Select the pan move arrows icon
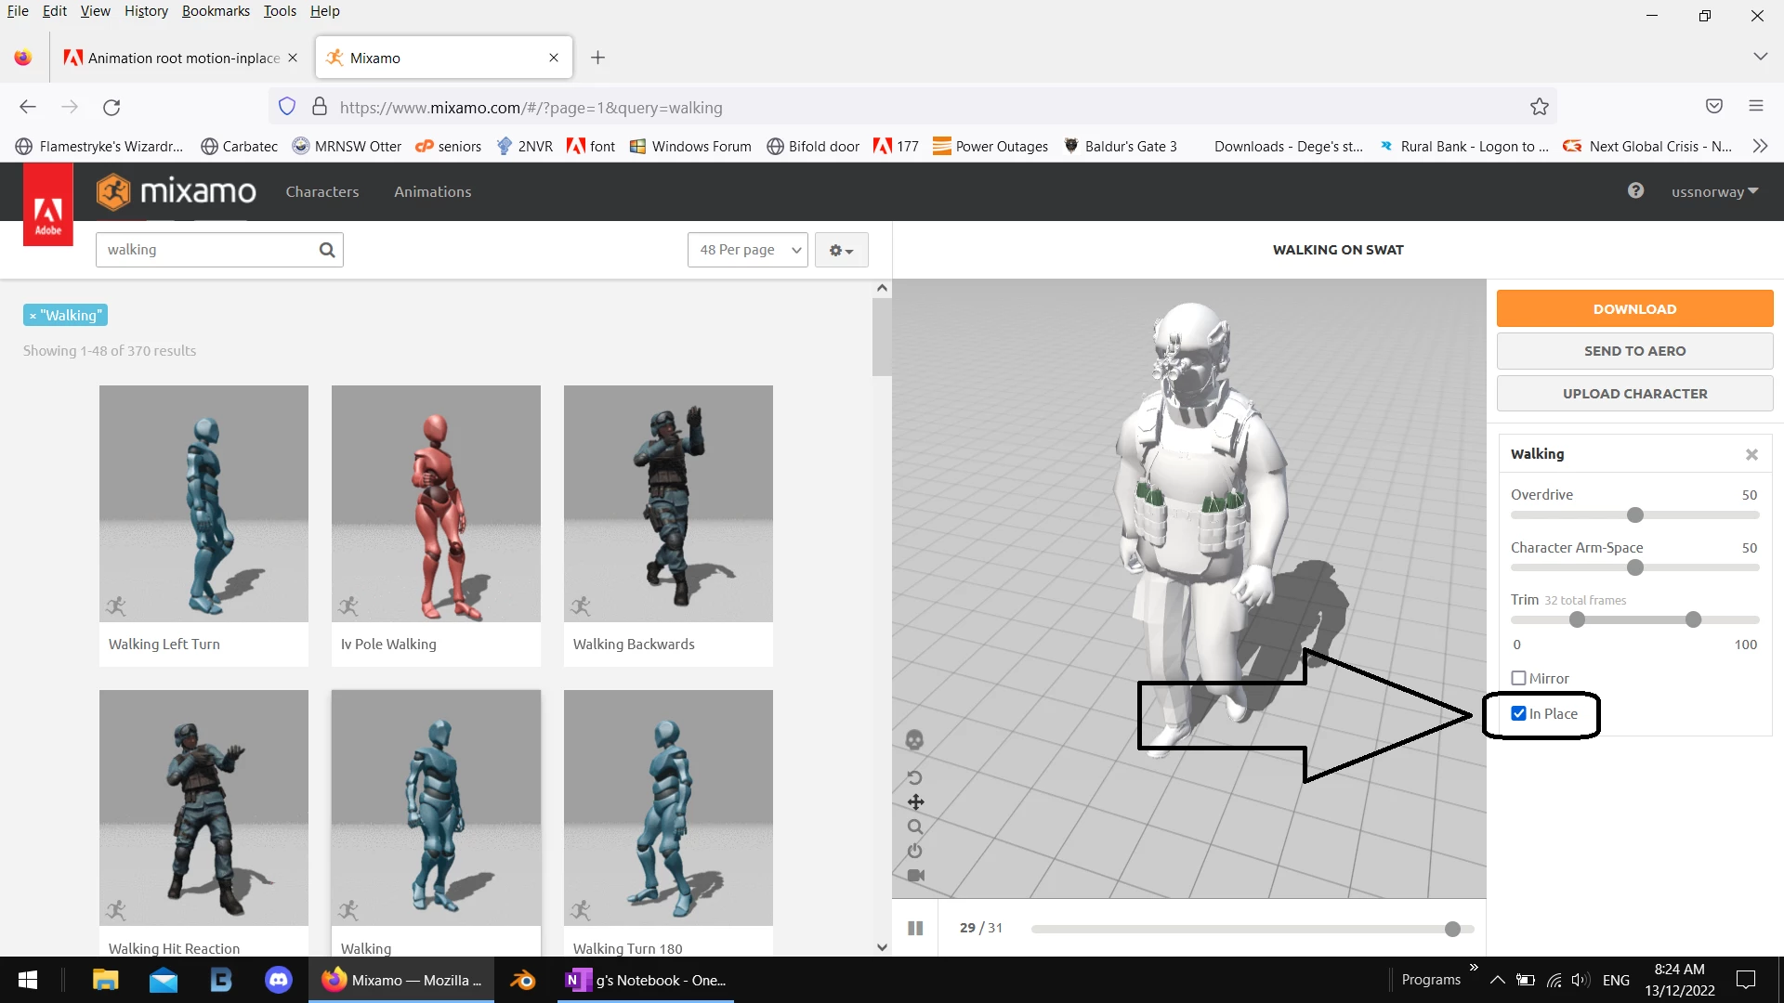 pos(915,802)
